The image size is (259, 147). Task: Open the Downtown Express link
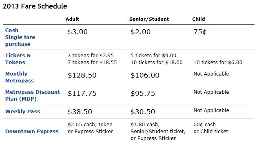[x=32, y=132]
